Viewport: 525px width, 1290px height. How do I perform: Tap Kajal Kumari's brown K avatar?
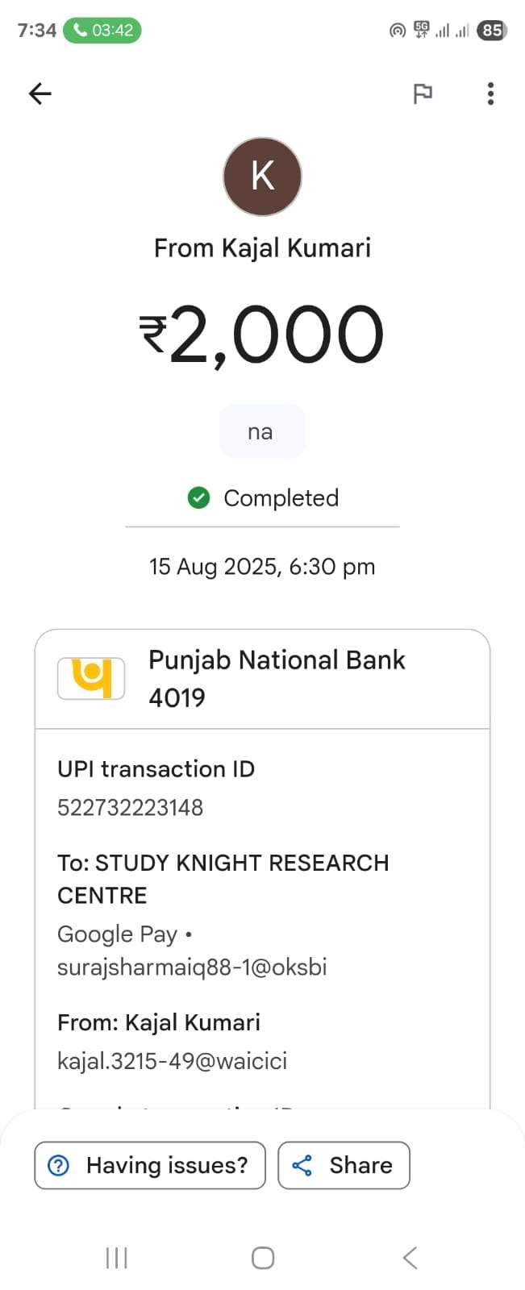click(262, 177)
